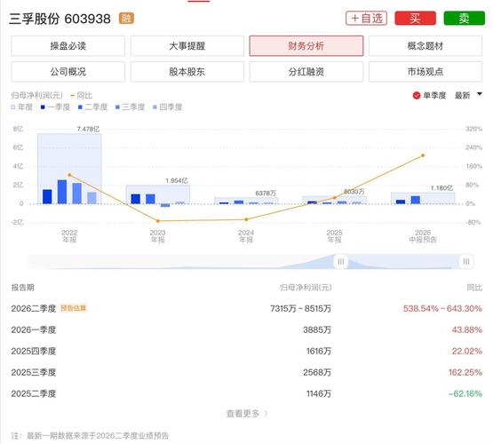Click the 归母净利润(元) table column header

pos(306,288)
